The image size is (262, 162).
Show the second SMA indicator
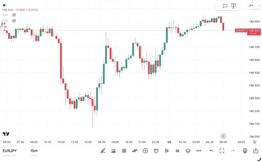tap(14, 21)
